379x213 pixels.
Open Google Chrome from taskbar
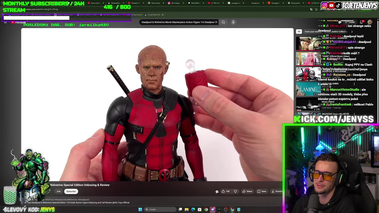(x=206, y=209)
